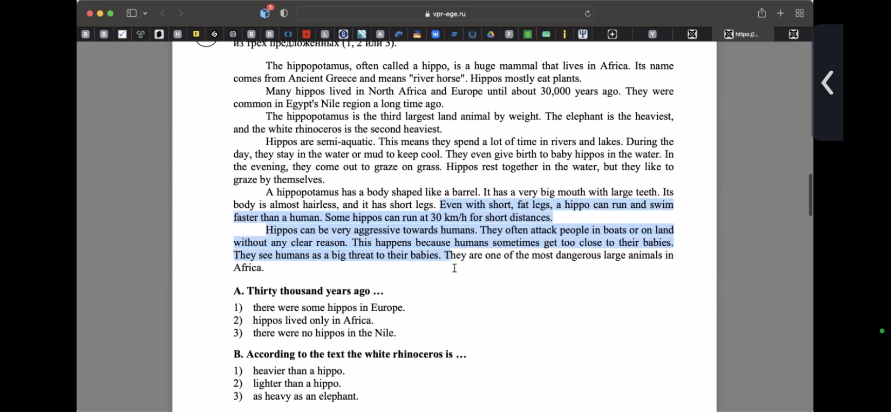Switch to the tab labeled A

click(x=380, y=34)
